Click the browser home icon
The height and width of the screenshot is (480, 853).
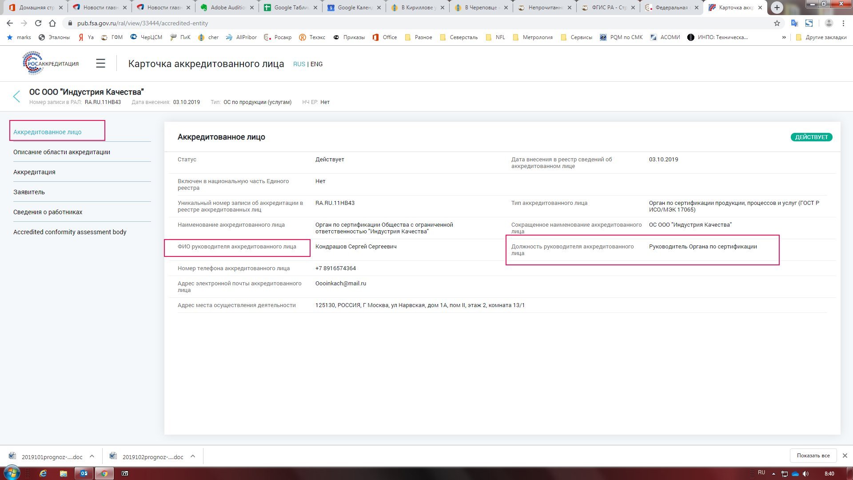click(x=52, y=23)
